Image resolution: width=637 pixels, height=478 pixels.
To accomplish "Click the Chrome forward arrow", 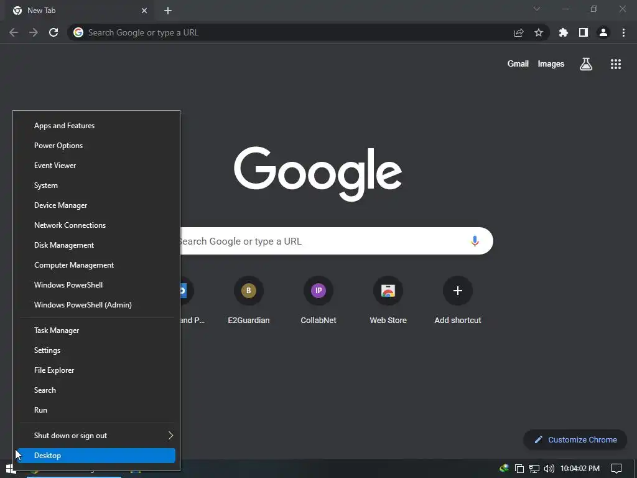I will [x=34, y=32].
